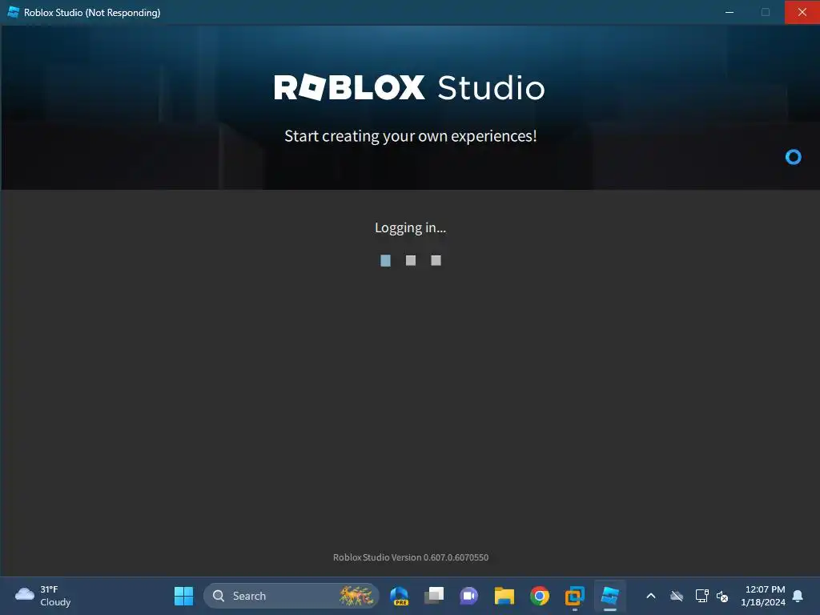Image resolution: width=820 pixels, height=615 pixels.
Task: Click the taskbar Search box
Action: 291,596
